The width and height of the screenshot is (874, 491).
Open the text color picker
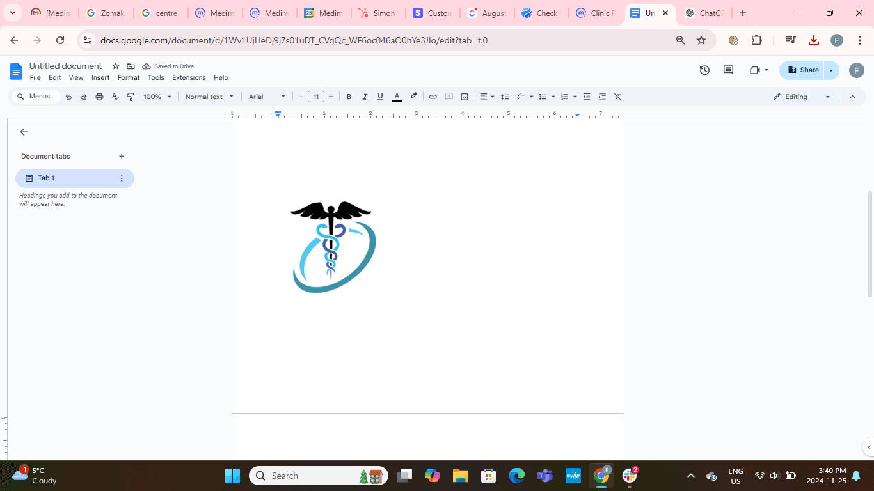tap(397, 97)
